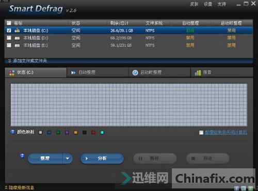The height and width of the screenshot is (191, 258).
Task: Click the blue color map swatch
Action: (50, 132)
